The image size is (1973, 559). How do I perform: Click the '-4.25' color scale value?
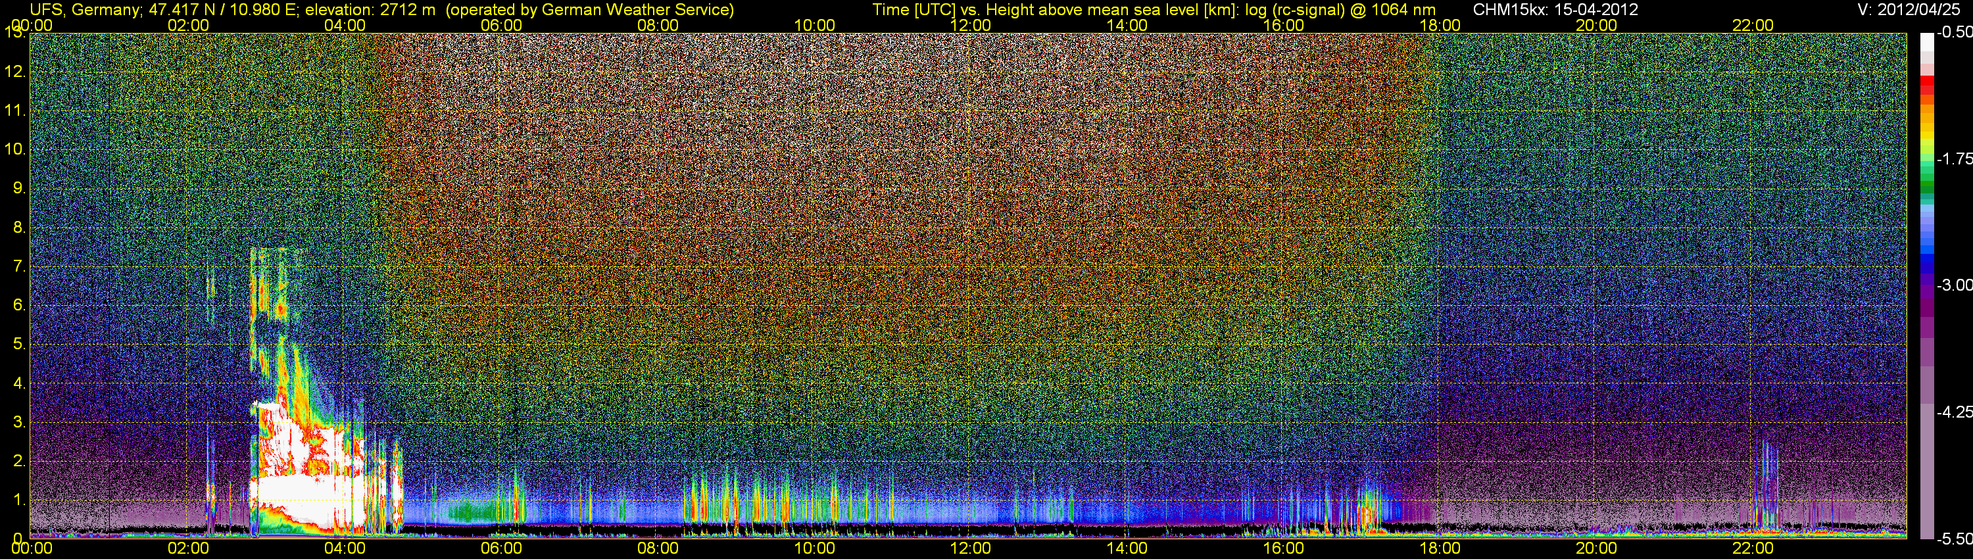click(x=1954, y=412)
